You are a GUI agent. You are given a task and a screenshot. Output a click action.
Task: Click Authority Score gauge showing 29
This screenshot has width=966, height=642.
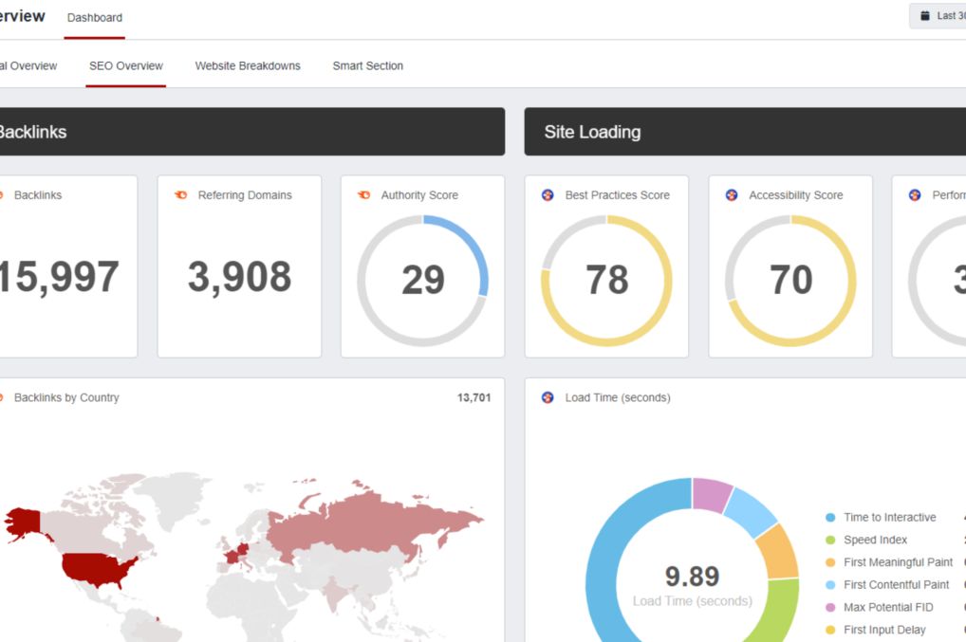(x=422, y=280)
